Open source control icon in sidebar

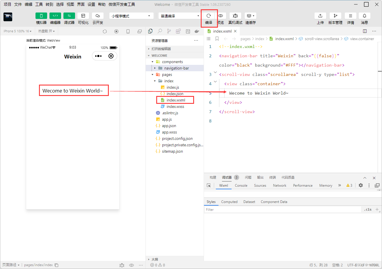169,31
